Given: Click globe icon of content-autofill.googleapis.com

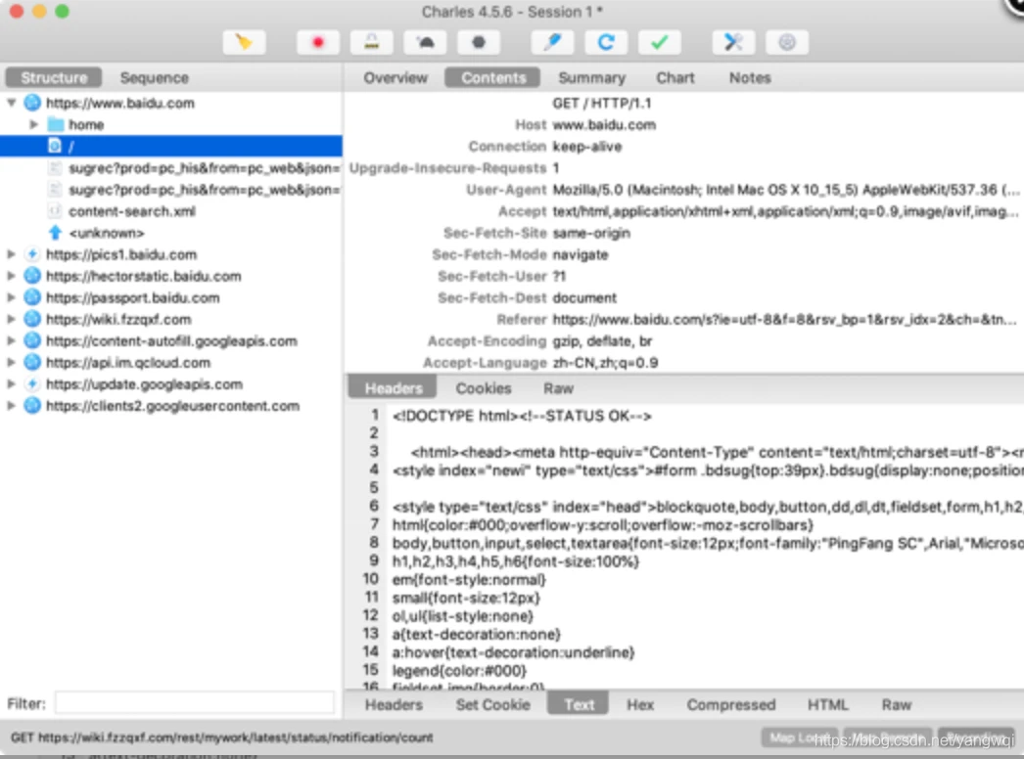Looking at the screenshot, I should (x=32, y=340).
